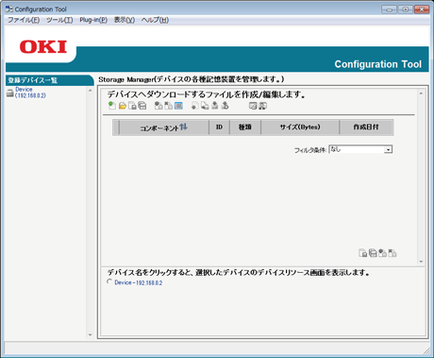
Task: Click the Configuration Tool title bar app icon
Action: point(9,9)
